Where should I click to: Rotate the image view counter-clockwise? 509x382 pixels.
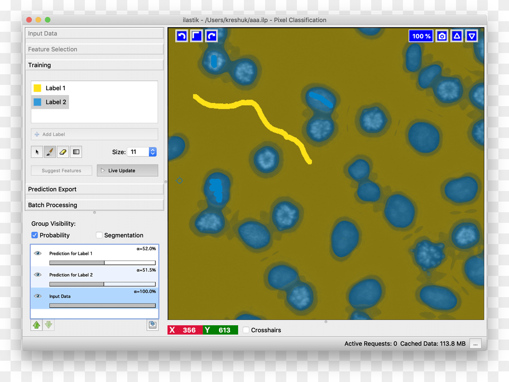click(x=181, y=36)
